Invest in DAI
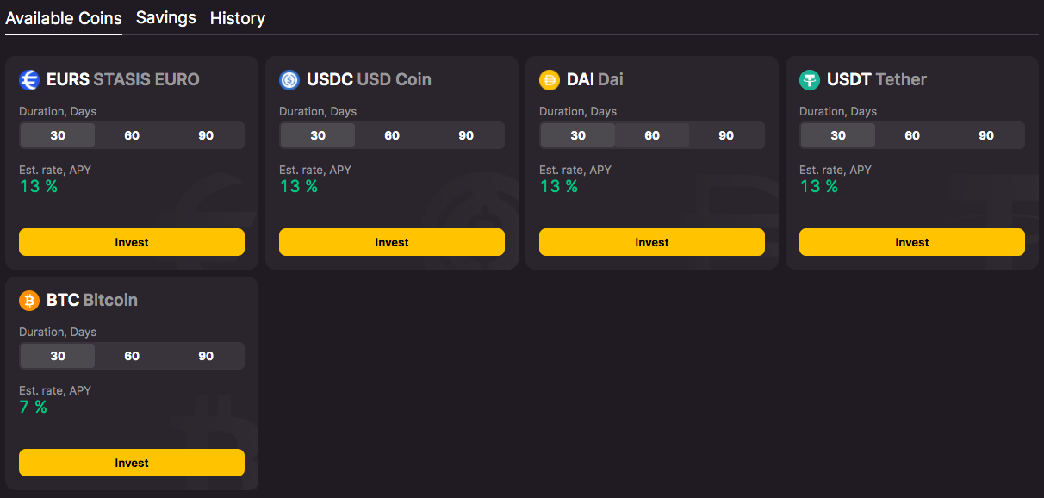1044x498 pixels. pos(652,242)
